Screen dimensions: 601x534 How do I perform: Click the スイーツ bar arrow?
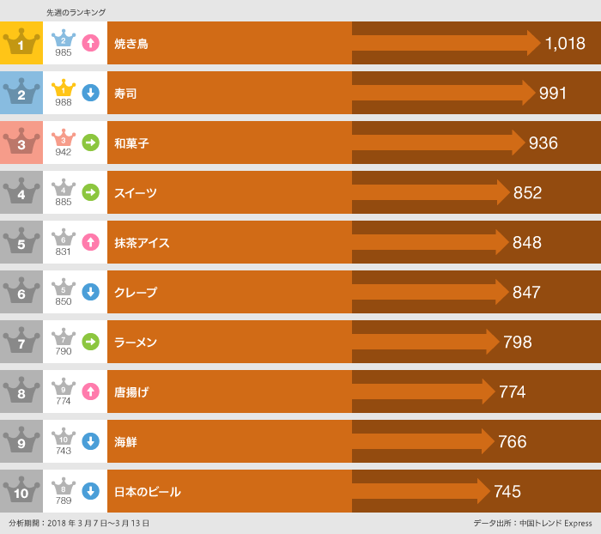tap(429, 192)
